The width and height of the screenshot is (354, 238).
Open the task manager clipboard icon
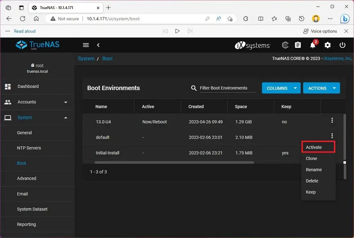click(x=298, y=45)
